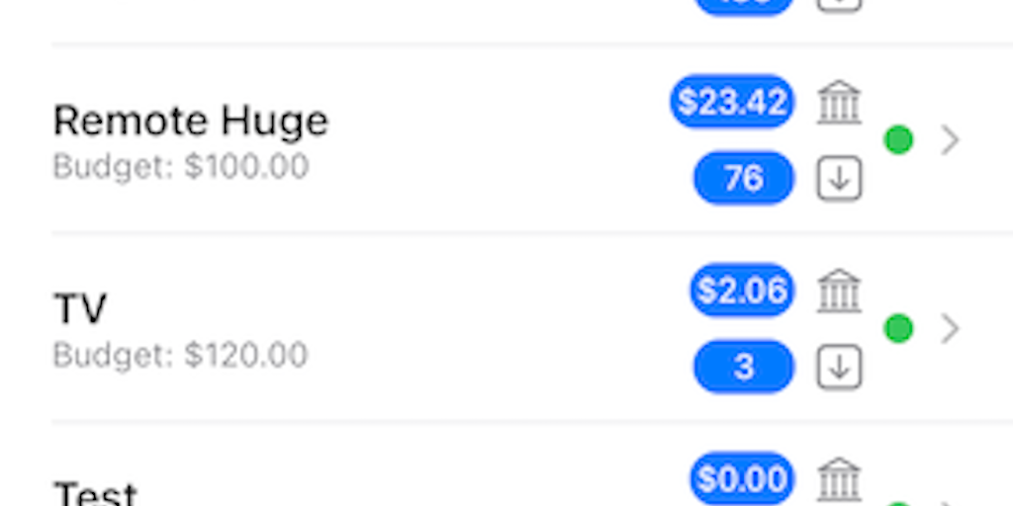Click the partially visible top download icon
This screenshot has height=506, width=1013.
click(x=839, y=5)
